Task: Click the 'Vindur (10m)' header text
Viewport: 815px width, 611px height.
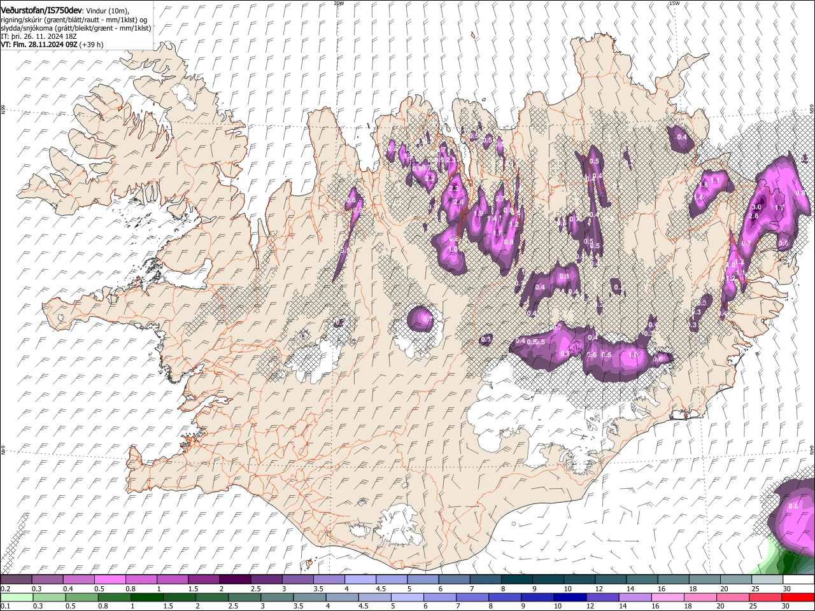Action: 107,11
